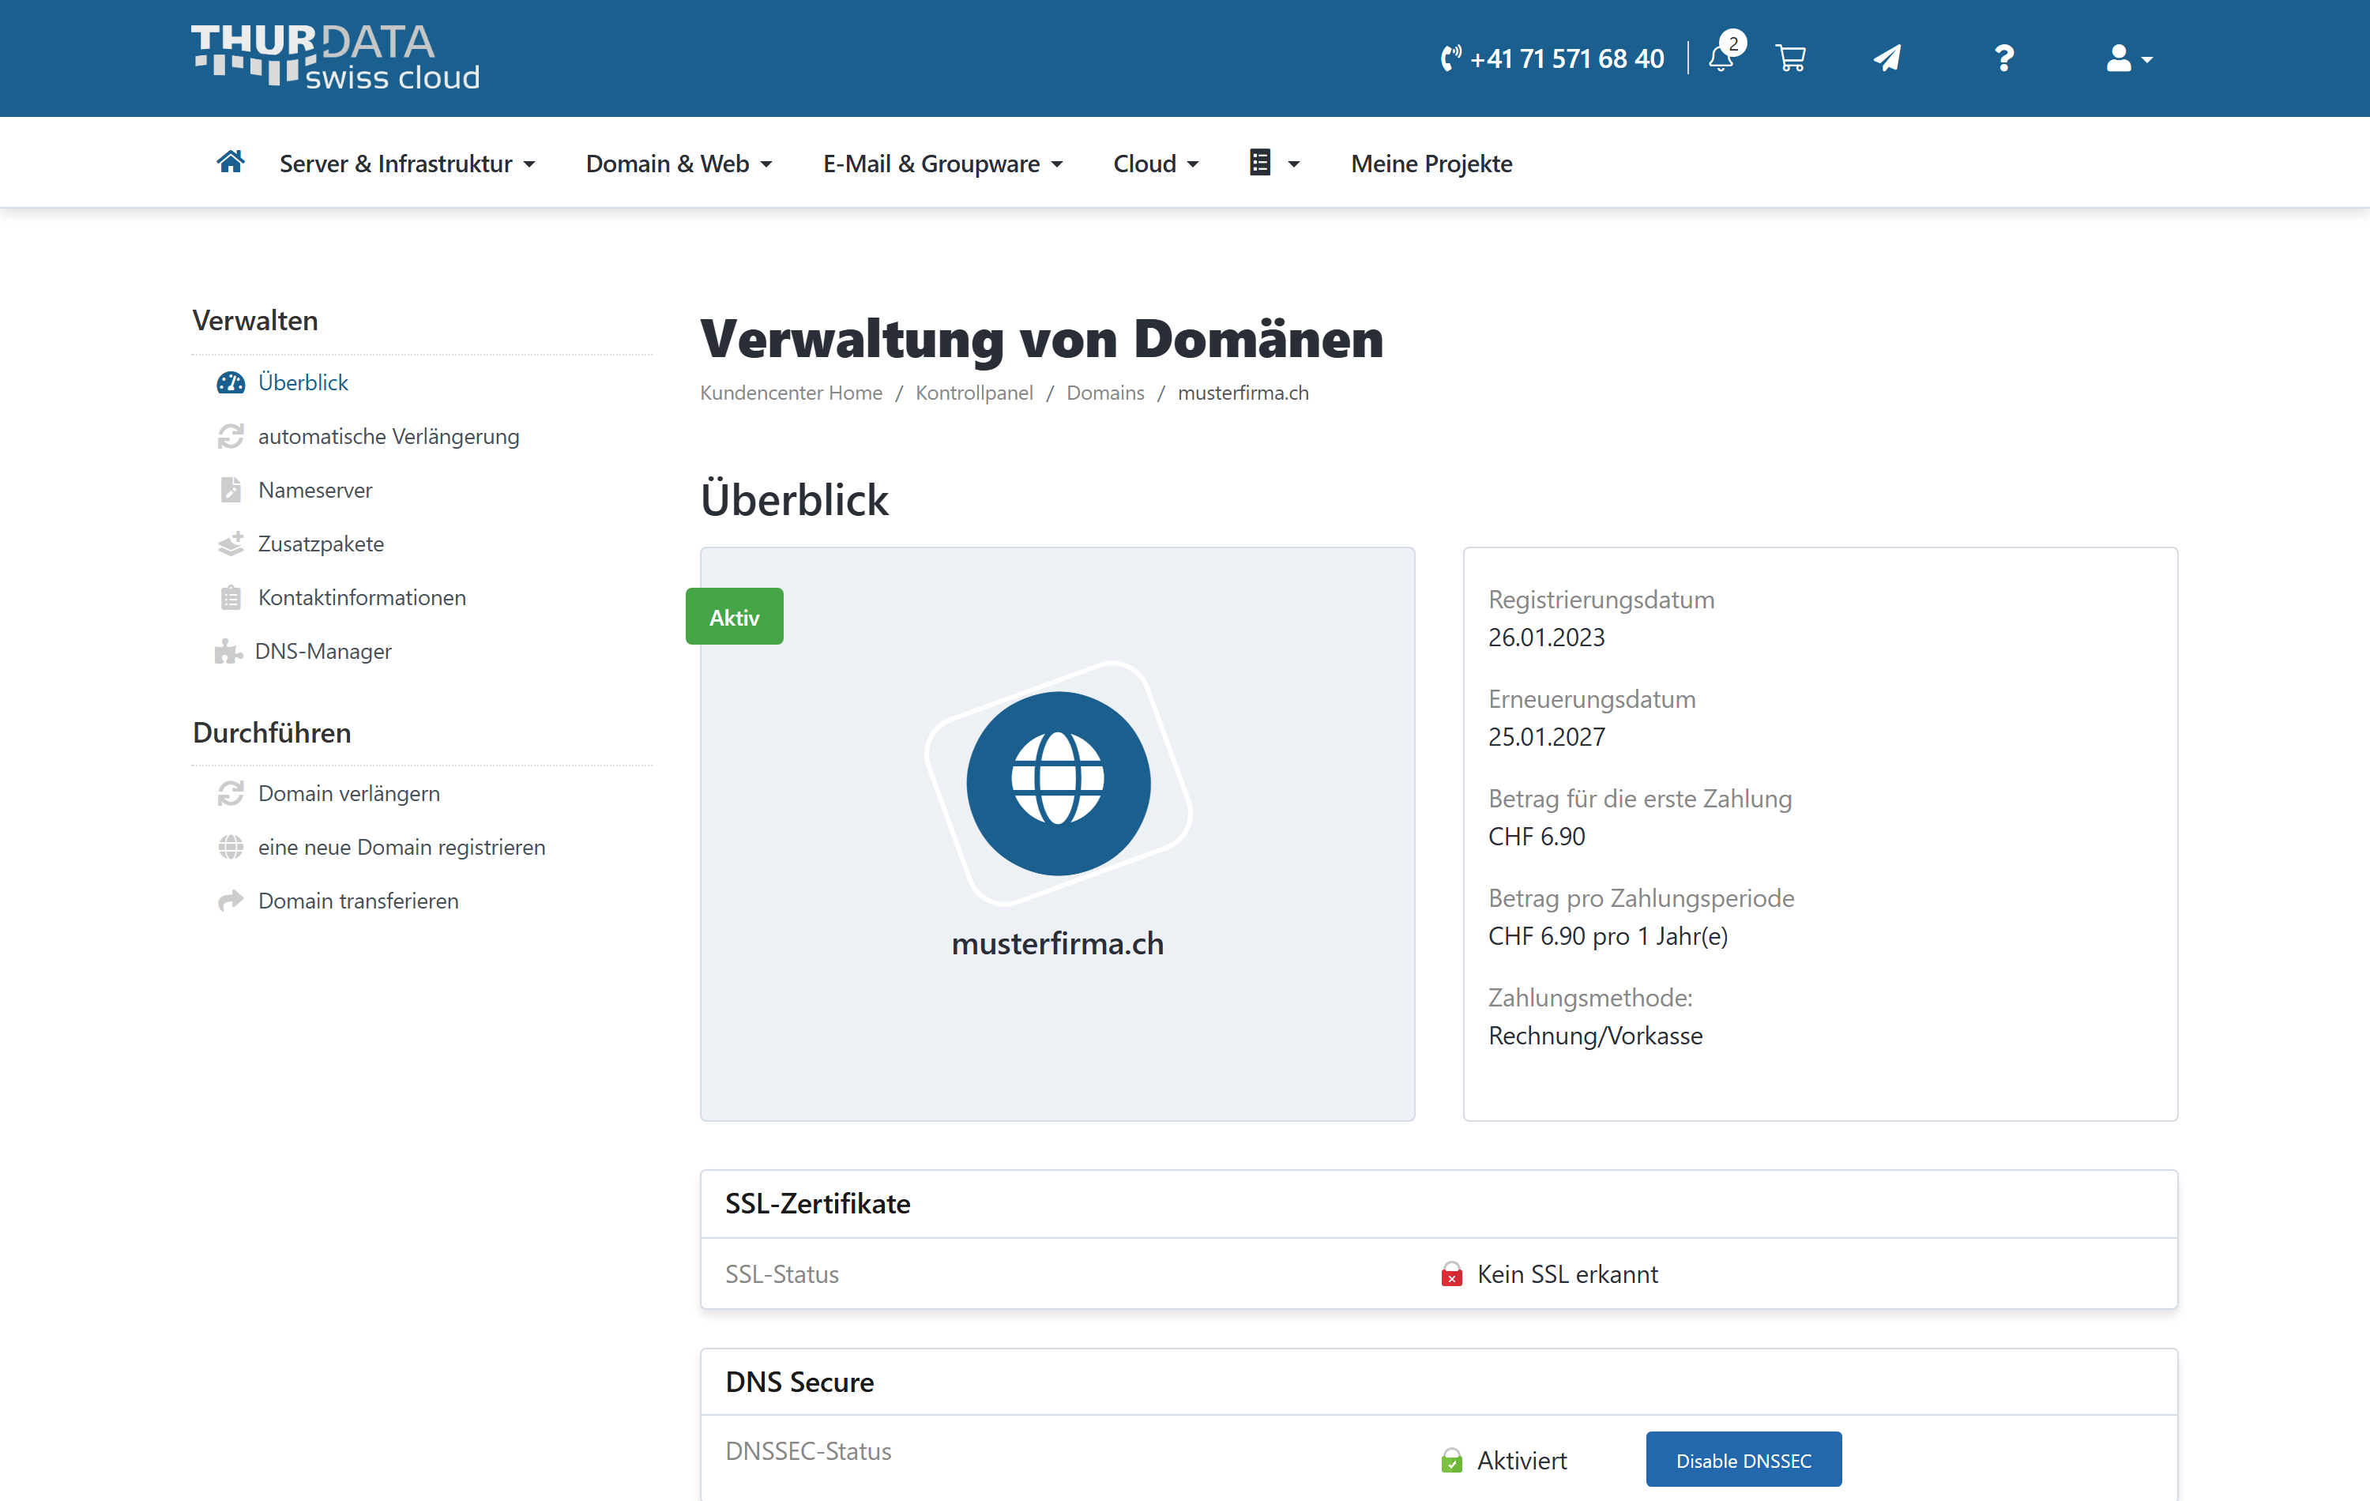Screen dimensions: 2370x1501
Task: Click eine neue Domain registrieren
Action: point(401,848)
